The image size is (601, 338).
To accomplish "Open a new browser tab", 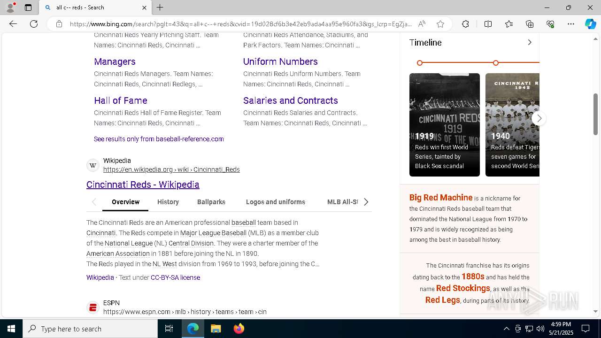I will [x=160, y=8].
